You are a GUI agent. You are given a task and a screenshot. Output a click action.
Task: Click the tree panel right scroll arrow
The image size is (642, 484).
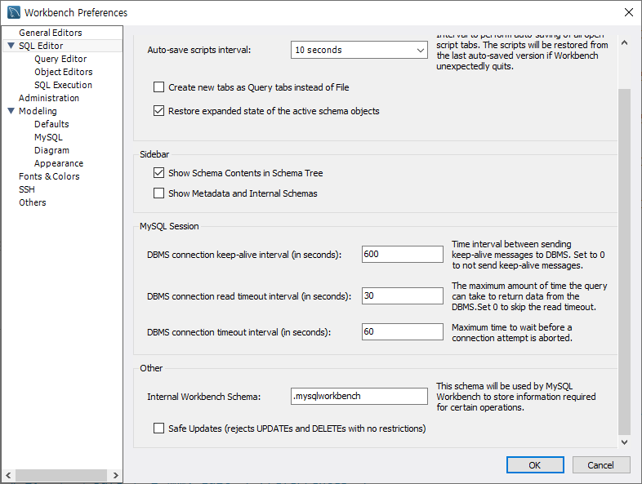coord(115,475)
